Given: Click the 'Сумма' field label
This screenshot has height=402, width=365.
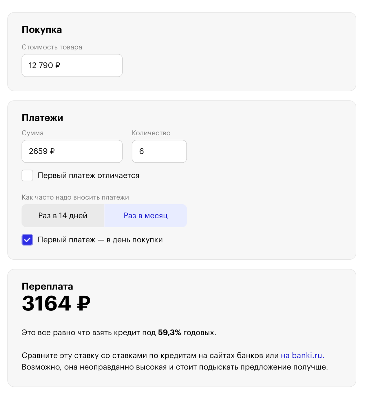Looking at the screenshot, I should click(32, 133).
